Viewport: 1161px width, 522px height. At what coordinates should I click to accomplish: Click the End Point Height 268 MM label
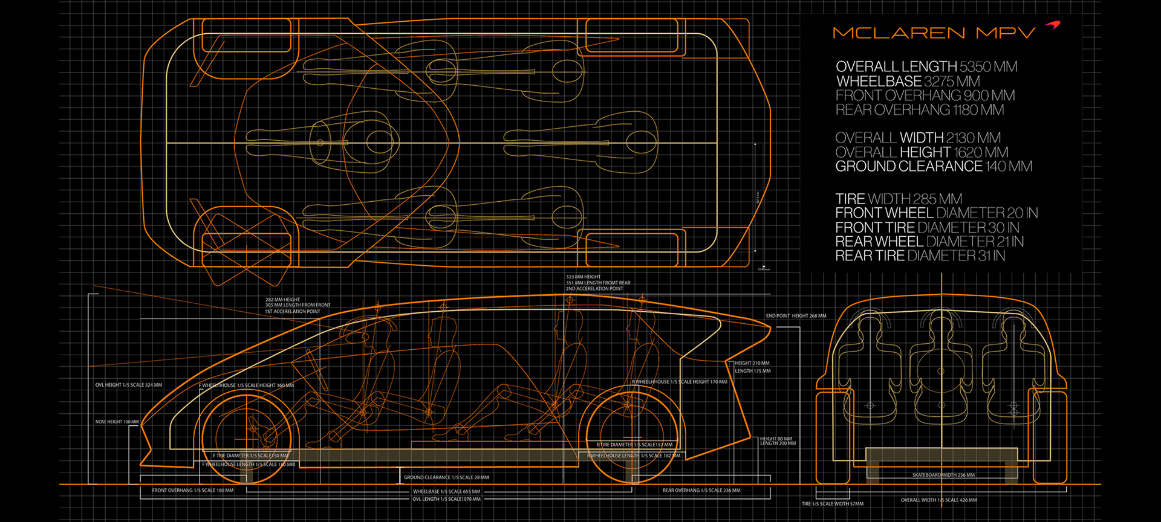click(796, 316)
